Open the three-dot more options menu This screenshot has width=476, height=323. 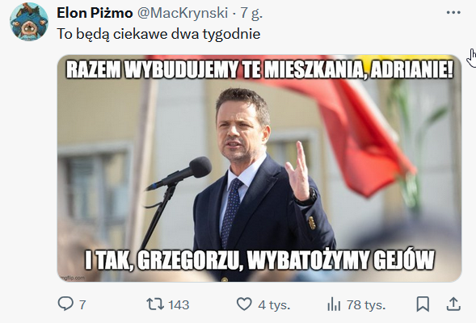(453, 12)
